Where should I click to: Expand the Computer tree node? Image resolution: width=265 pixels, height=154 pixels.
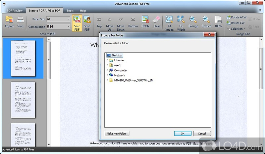107,70
